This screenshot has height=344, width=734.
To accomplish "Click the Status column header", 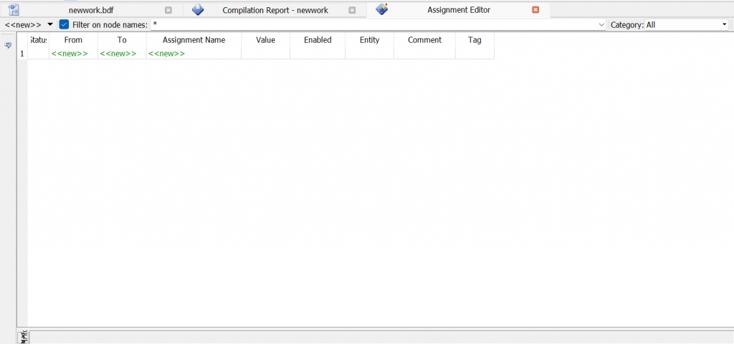I will 39,40.
